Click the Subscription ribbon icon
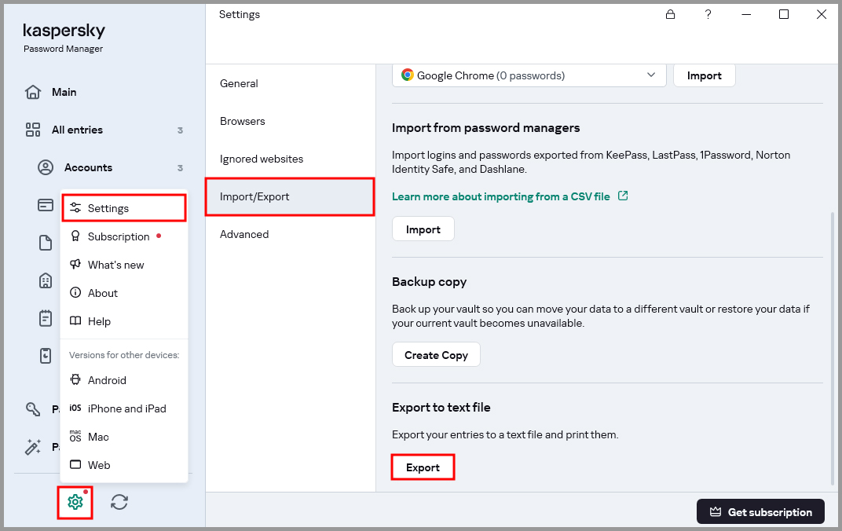Screen dimensions: 842x531 coord(75,236)
